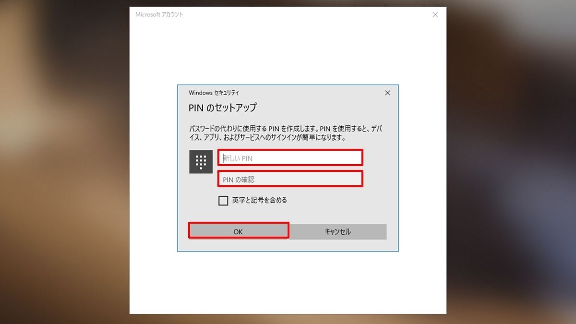This screenshot has height=324, width=576.
Task: Select the キャンセル button
Action: (338, 231)
